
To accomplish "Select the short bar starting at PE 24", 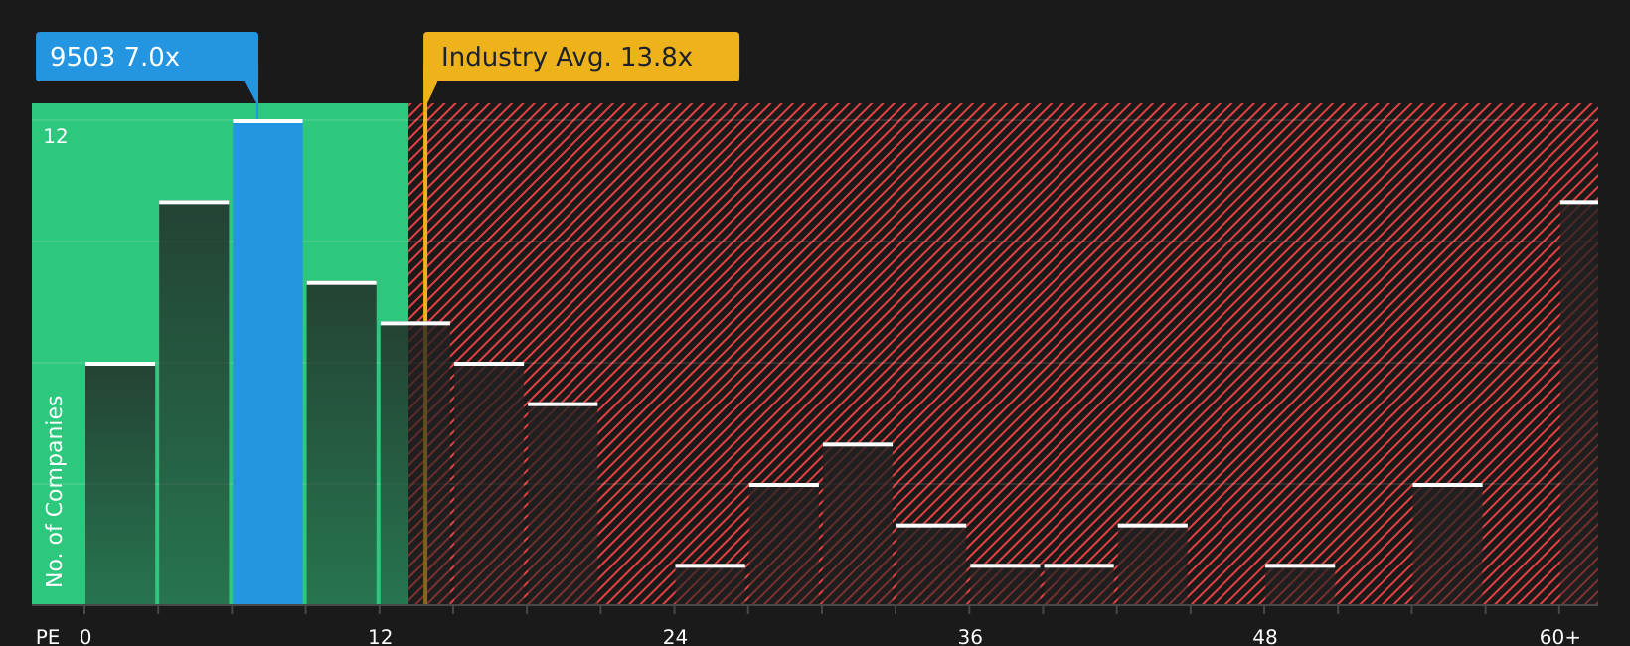I will click(711, 584).
